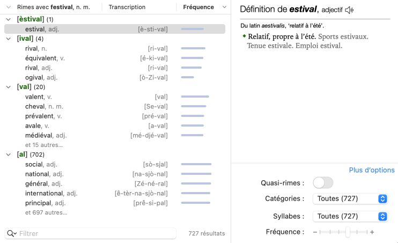The image size is (398, 243).
Task: Click the search magnifier icon in Filtrer
Action: 11,233
